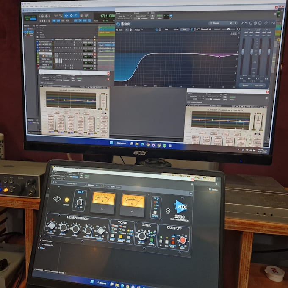Click the Ozone Bypass button
Image resolution: width=288 pixels, height=288 pixels.
[245, 86]
